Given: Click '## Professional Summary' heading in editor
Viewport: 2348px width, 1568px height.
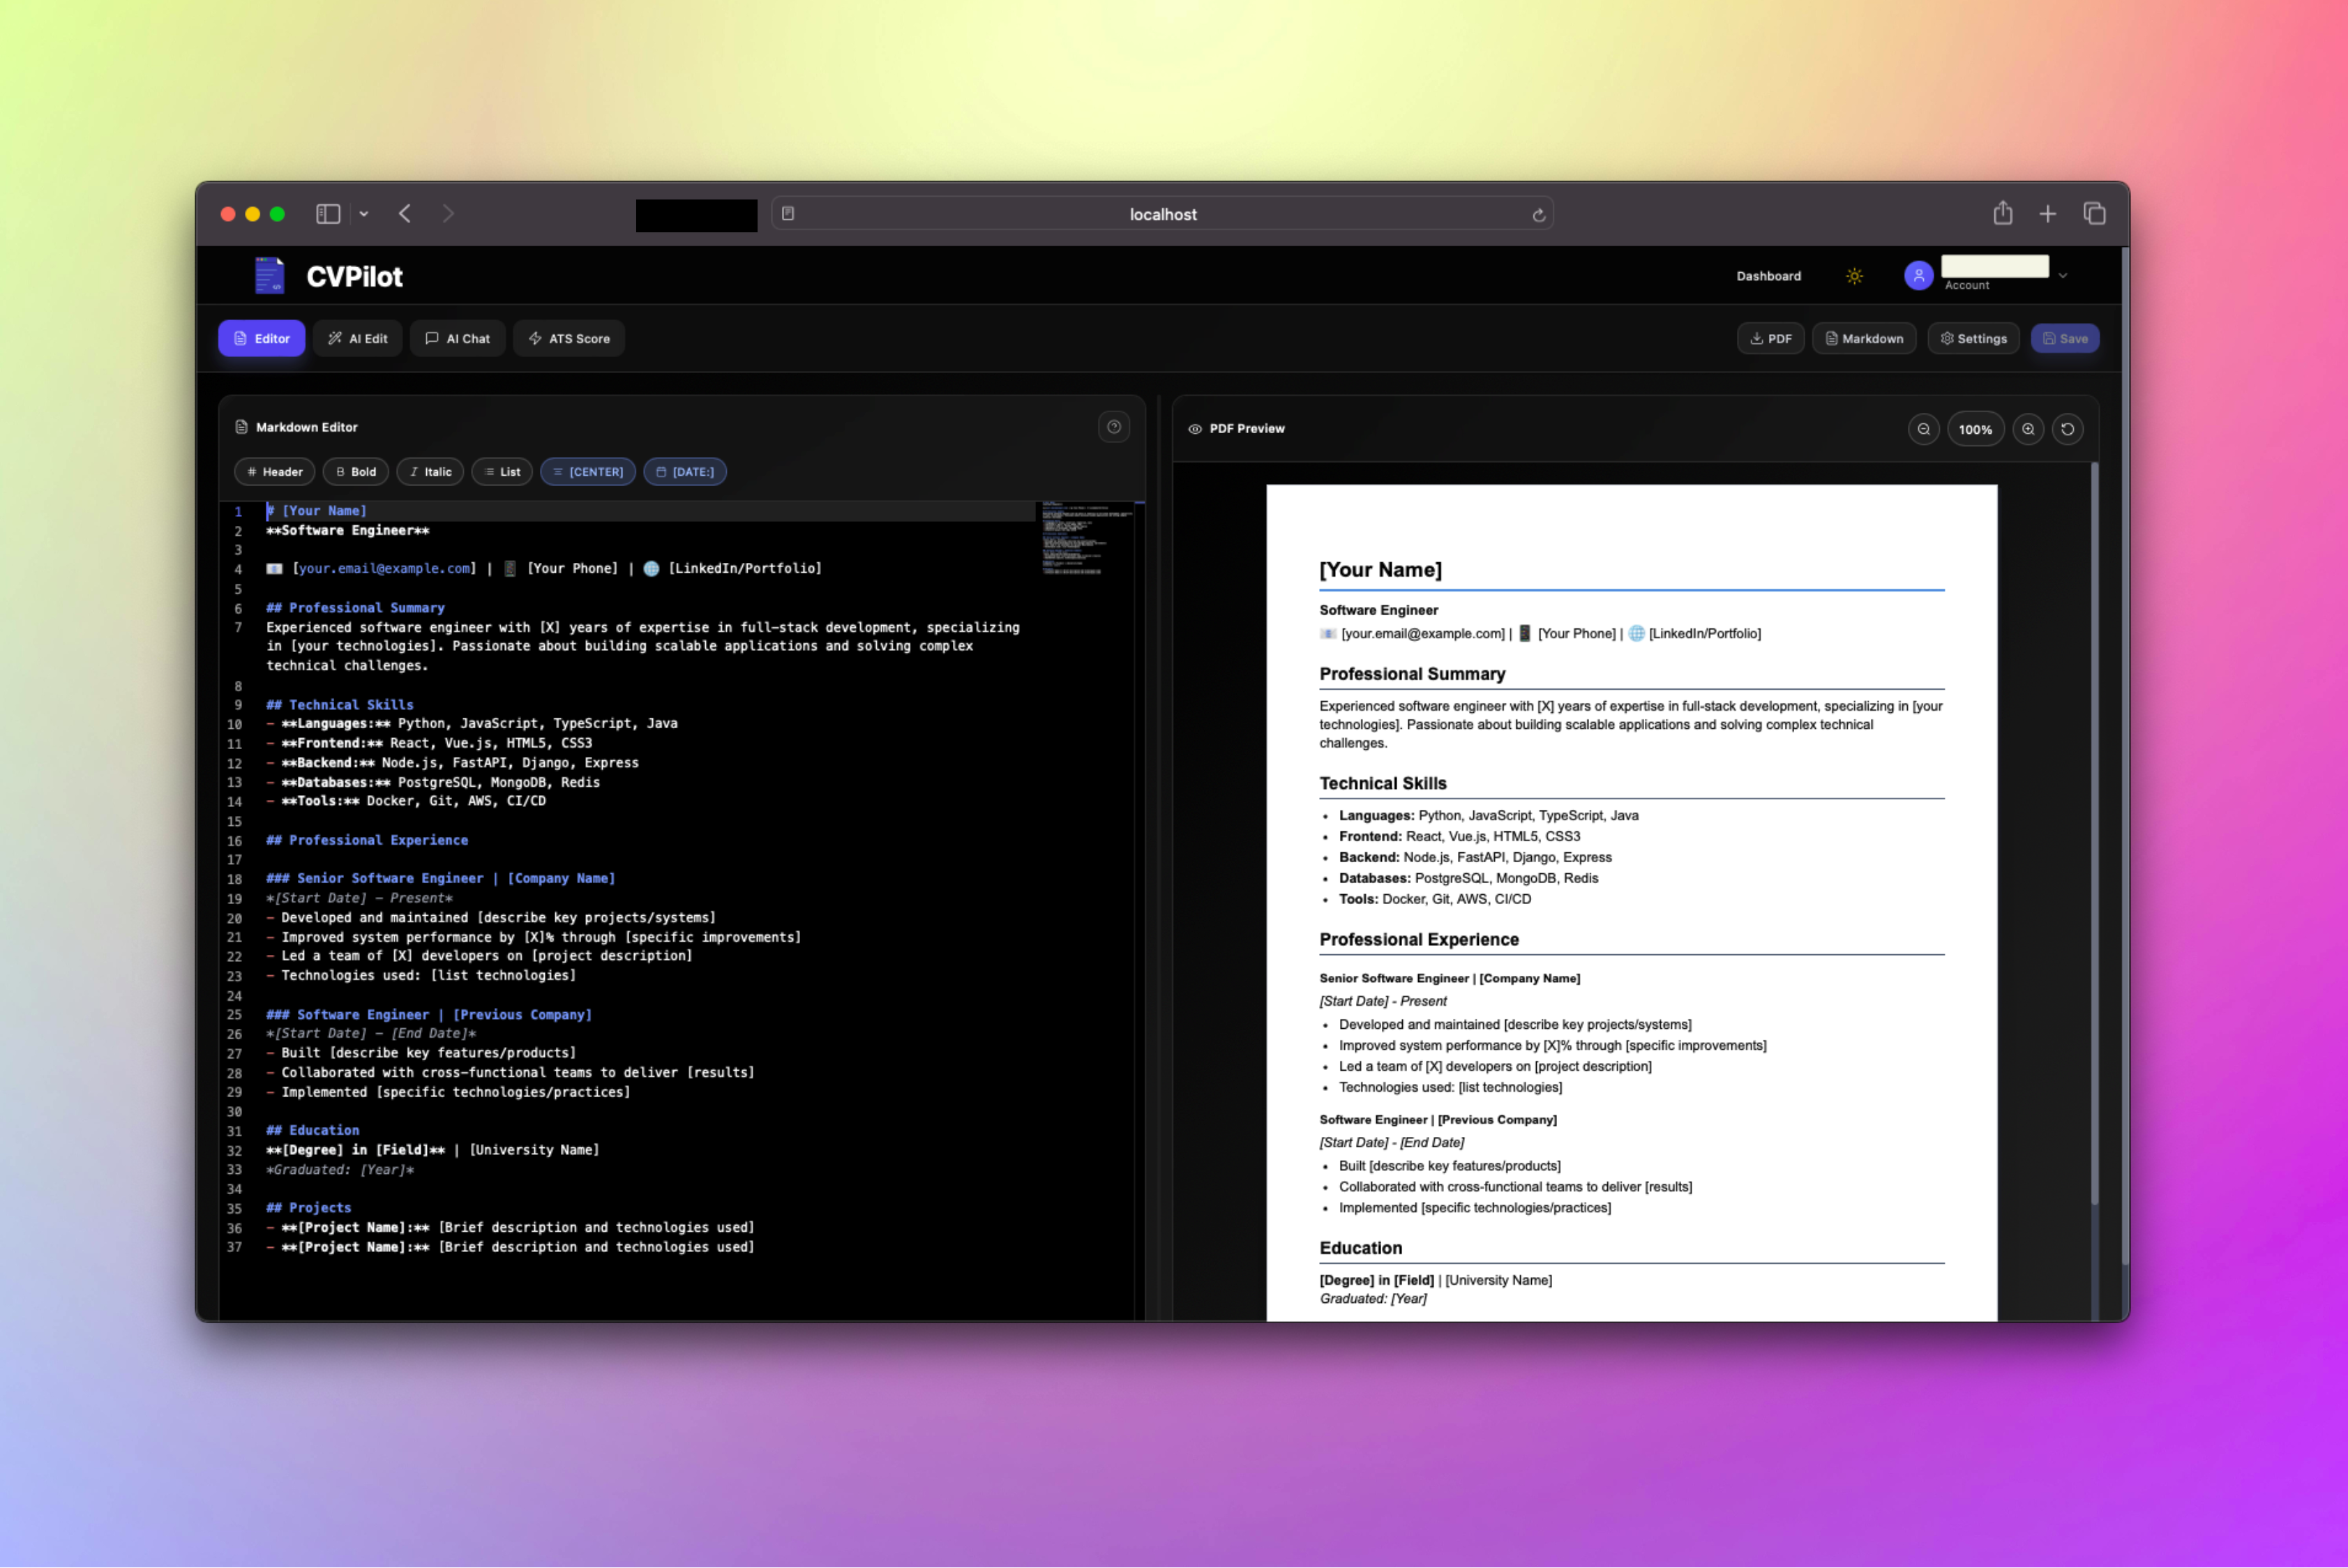Looking at the screenshot, I should 355,608.
